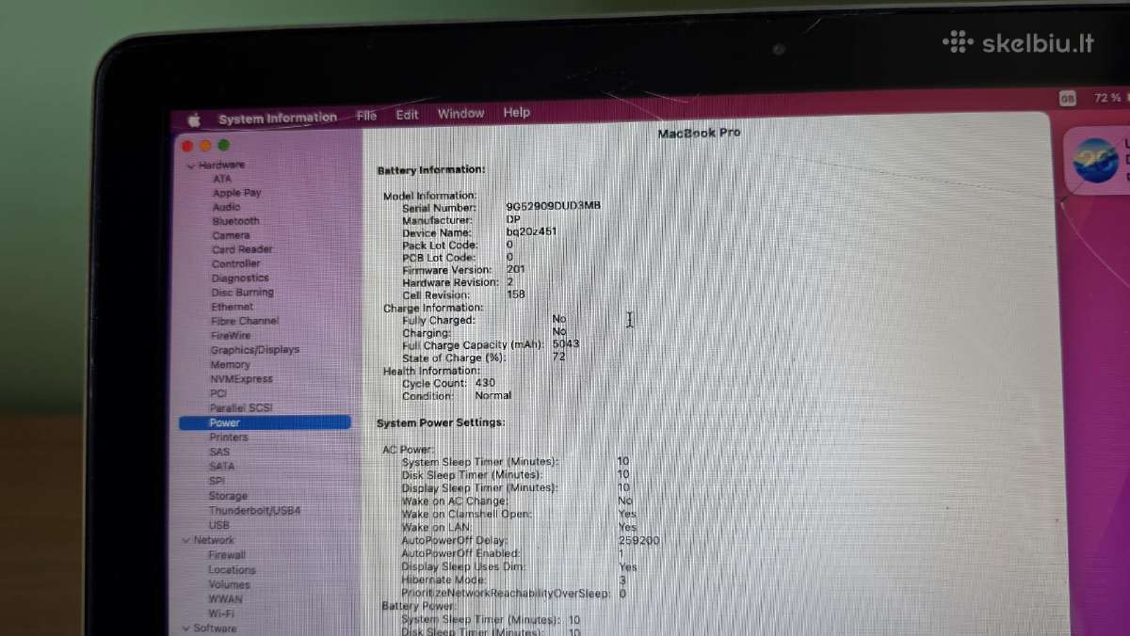This screenshot has height=636, width=1130.
Task: Click the Cell Revision value 158
Action: pyautogui.click(x=515, y=294)
